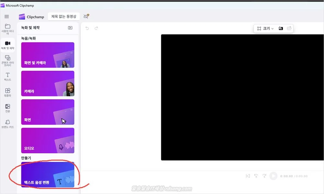
Task: Select the 녹화 및 제작 sidebar tab
Action: point(7,45)
